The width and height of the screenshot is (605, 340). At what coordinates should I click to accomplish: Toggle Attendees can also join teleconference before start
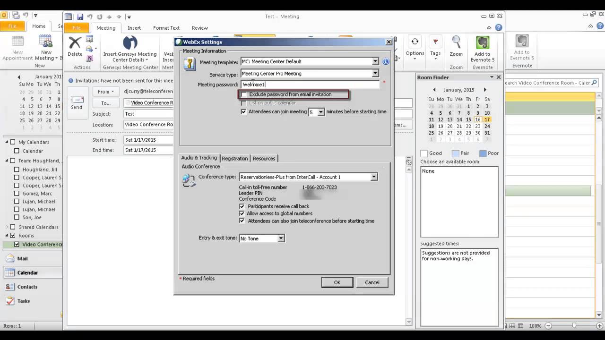[242, 221]
